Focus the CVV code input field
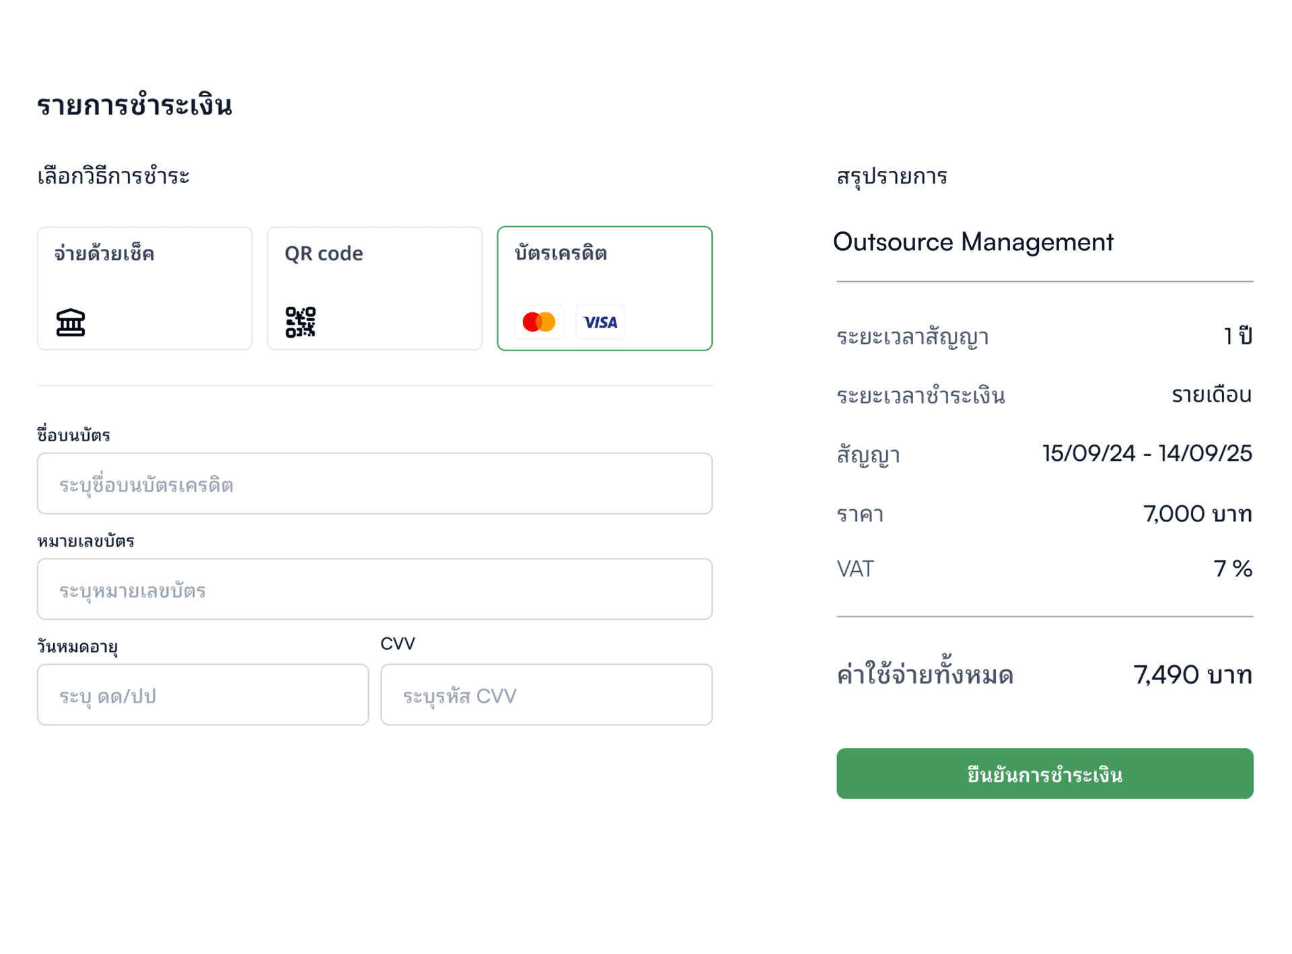 tap(546, 695)
